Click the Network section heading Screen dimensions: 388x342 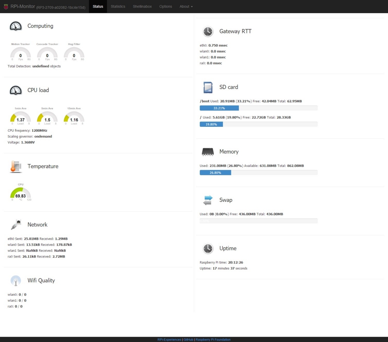(x=38, y=225)
